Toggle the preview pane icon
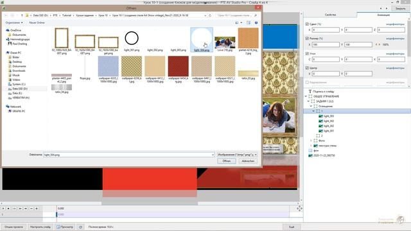 [x=249, y=23]
